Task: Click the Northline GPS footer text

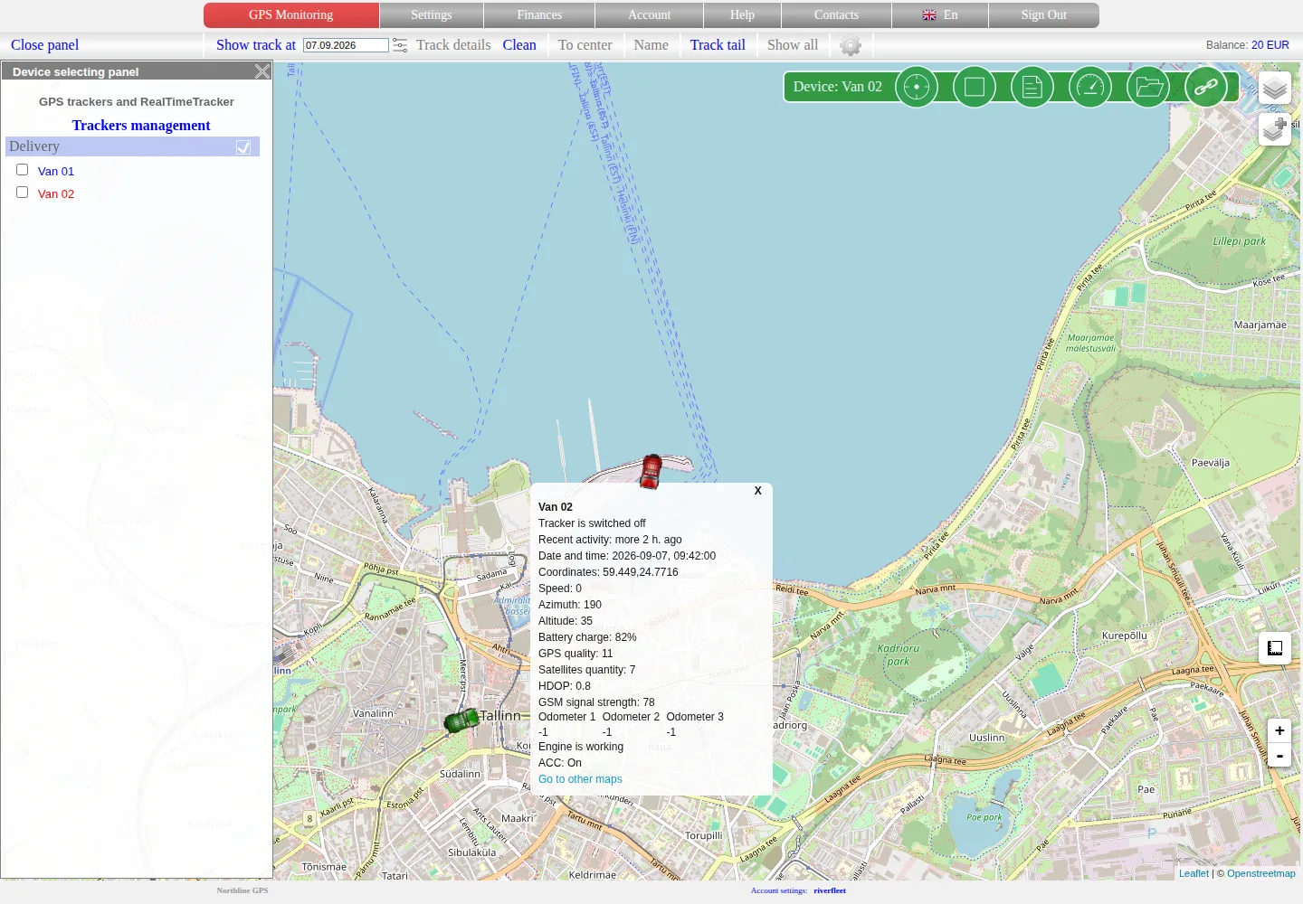Action: click(243, 890)
